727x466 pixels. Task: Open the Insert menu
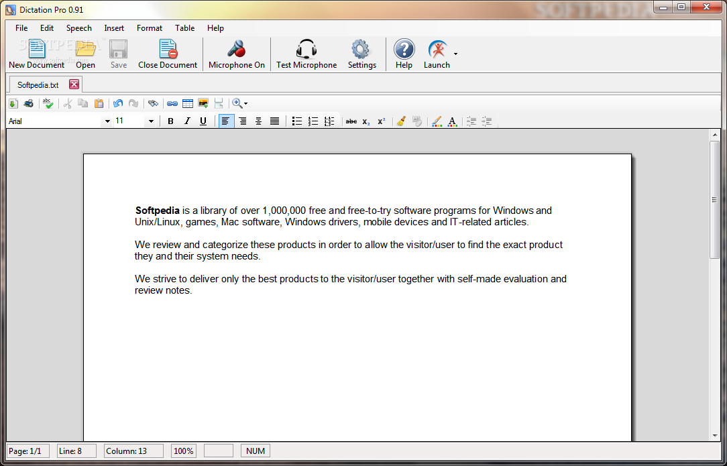pyautogui.click(x=114, y=27)
